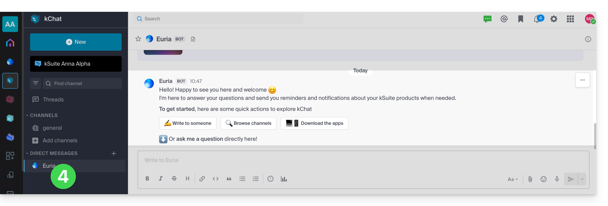Insert a link in the message
Viewport: 608px width, 206px height.
[202, 179]
